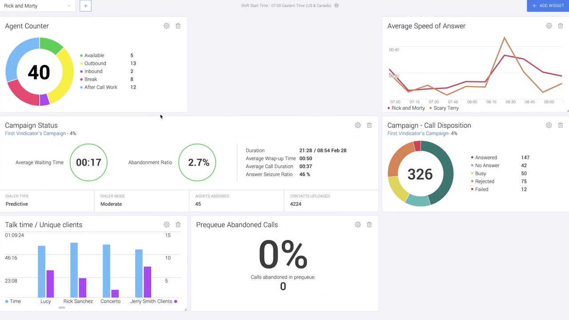Toggle Time legend in Talk time chart
The height and width of the screenshot is (320, 569).
click(13, 301)
